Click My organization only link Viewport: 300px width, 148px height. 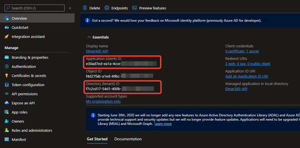pos(103,101)
